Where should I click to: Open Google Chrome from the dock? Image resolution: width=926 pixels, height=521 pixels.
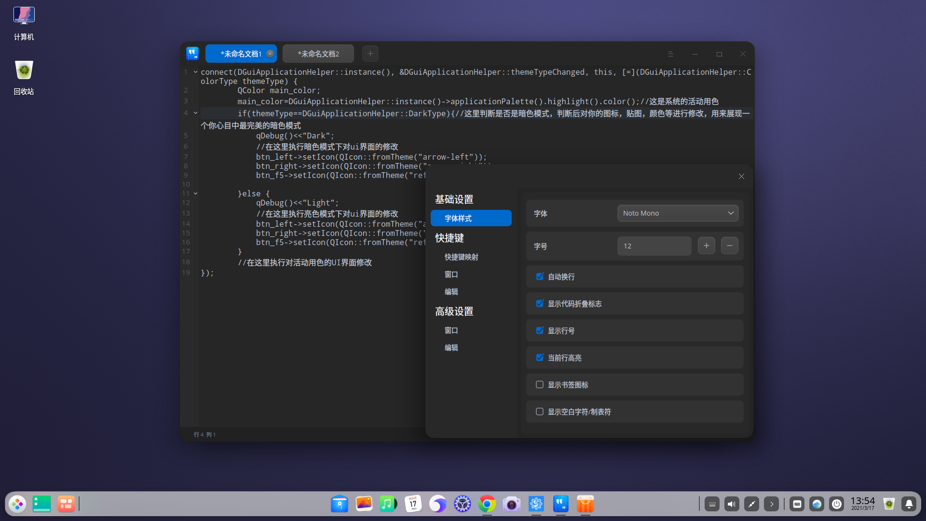pyautogui.click(x=487, y=504)
